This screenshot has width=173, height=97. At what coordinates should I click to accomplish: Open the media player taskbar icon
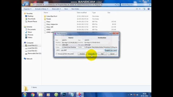(x=48, y=95)
